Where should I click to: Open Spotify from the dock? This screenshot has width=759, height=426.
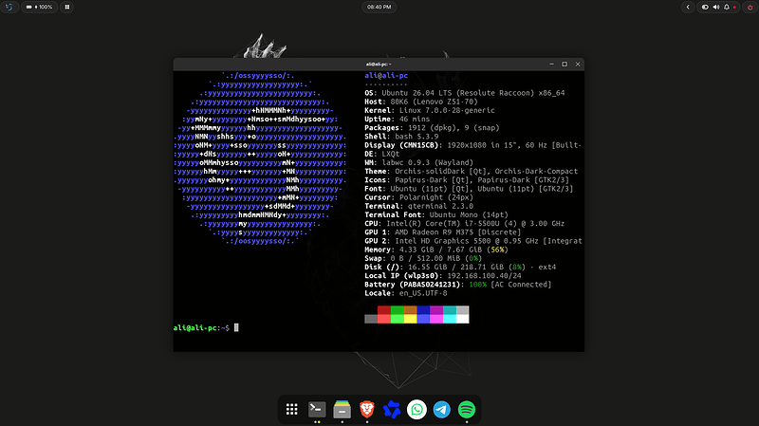pyautogui.click(x=467, y=410)
